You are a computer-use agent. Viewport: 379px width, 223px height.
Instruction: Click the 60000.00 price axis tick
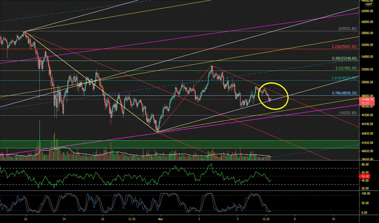point(367,22)
